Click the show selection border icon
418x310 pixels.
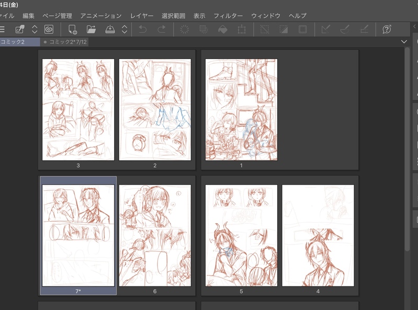pyautogui.click(x=302, y=29)
